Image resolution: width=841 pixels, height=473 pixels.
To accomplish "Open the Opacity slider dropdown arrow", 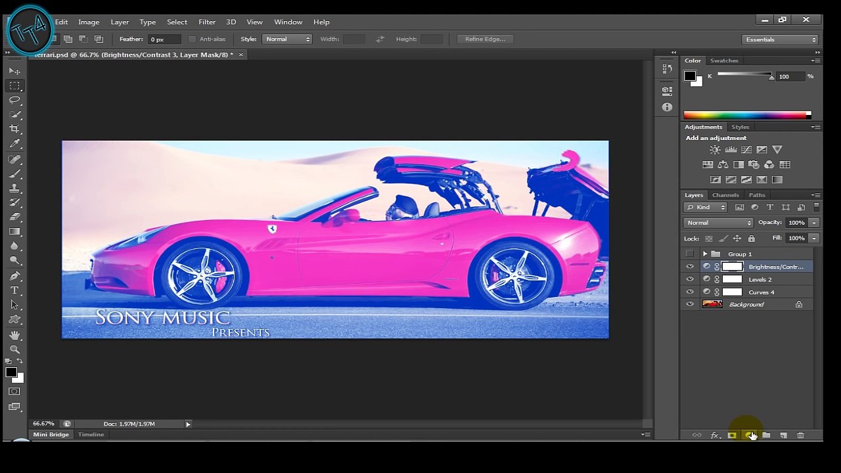I will [x=814, y=223].
